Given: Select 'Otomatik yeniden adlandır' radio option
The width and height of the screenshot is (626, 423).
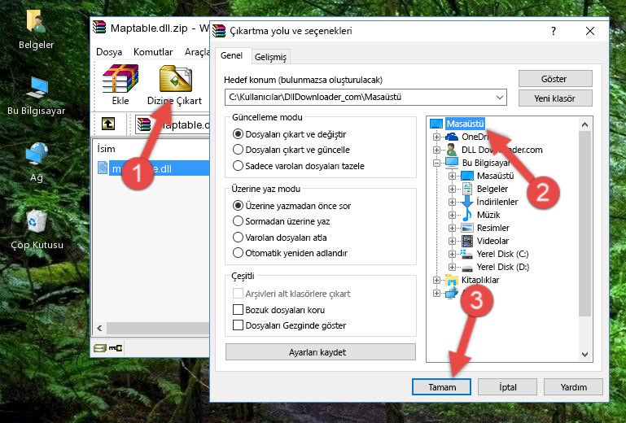Looking at the screenshot, I should (x=238, y=253).
